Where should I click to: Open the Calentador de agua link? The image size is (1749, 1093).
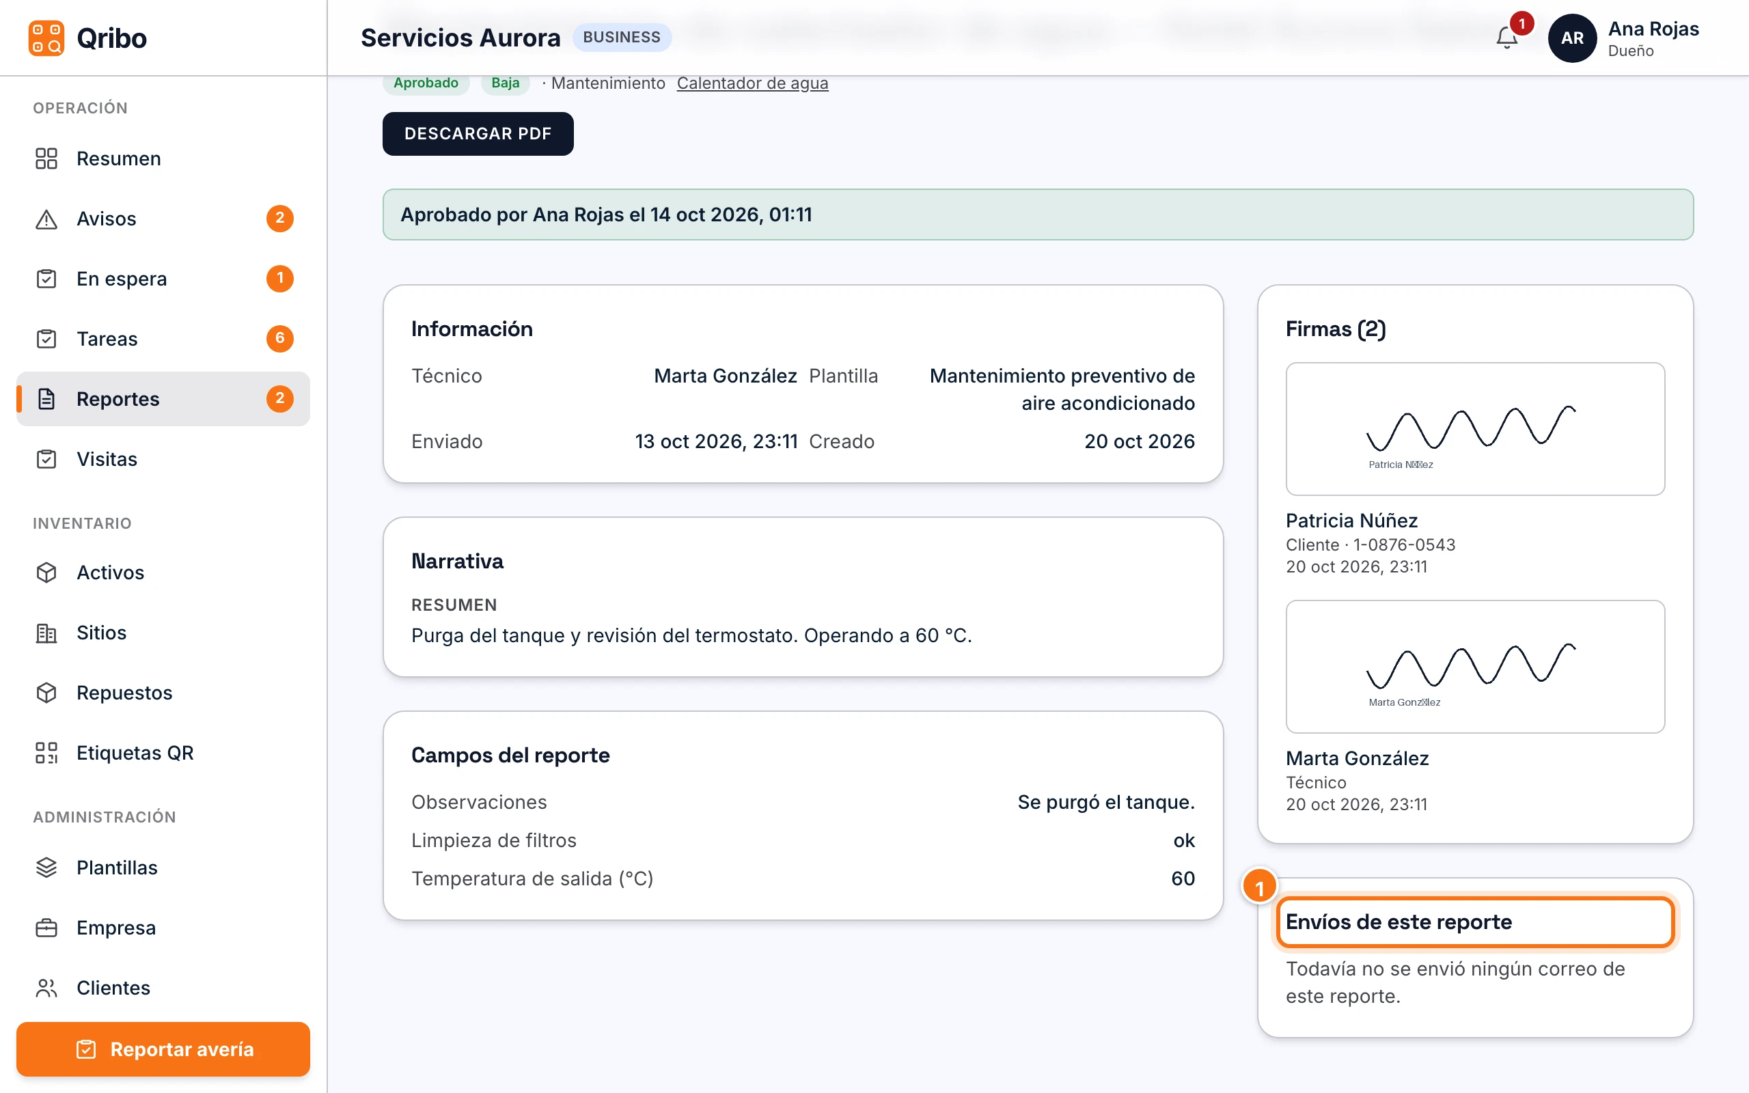(x=752, y=83)
